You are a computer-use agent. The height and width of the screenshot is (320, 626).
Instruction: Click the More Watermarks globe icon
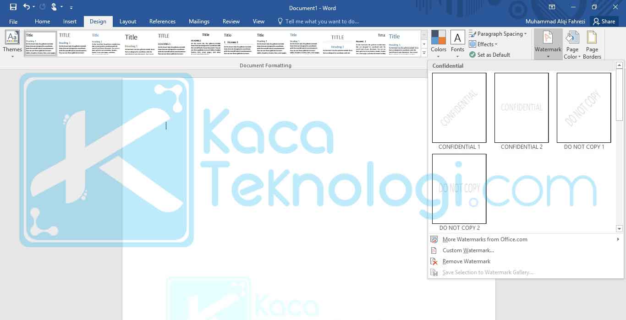(x=434, y=239)
